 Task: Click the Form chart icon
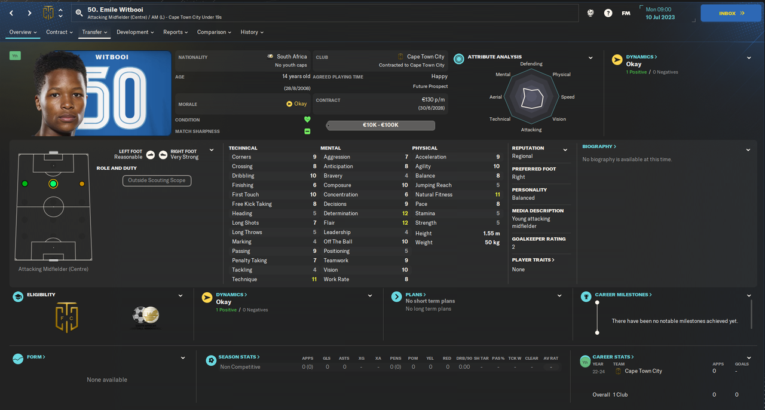pos(19,359)
